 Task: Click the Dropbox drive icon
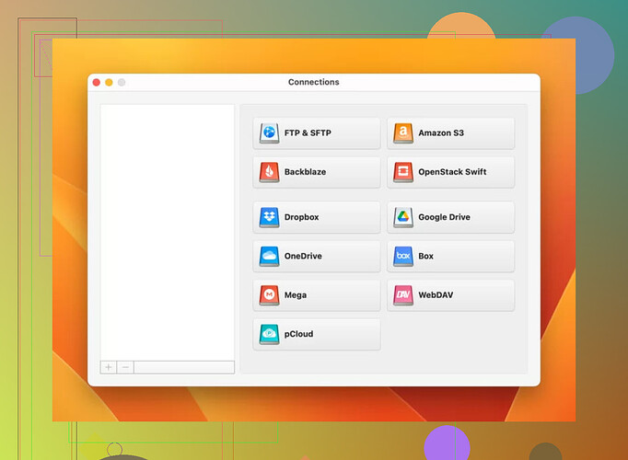tap(269, 217)
